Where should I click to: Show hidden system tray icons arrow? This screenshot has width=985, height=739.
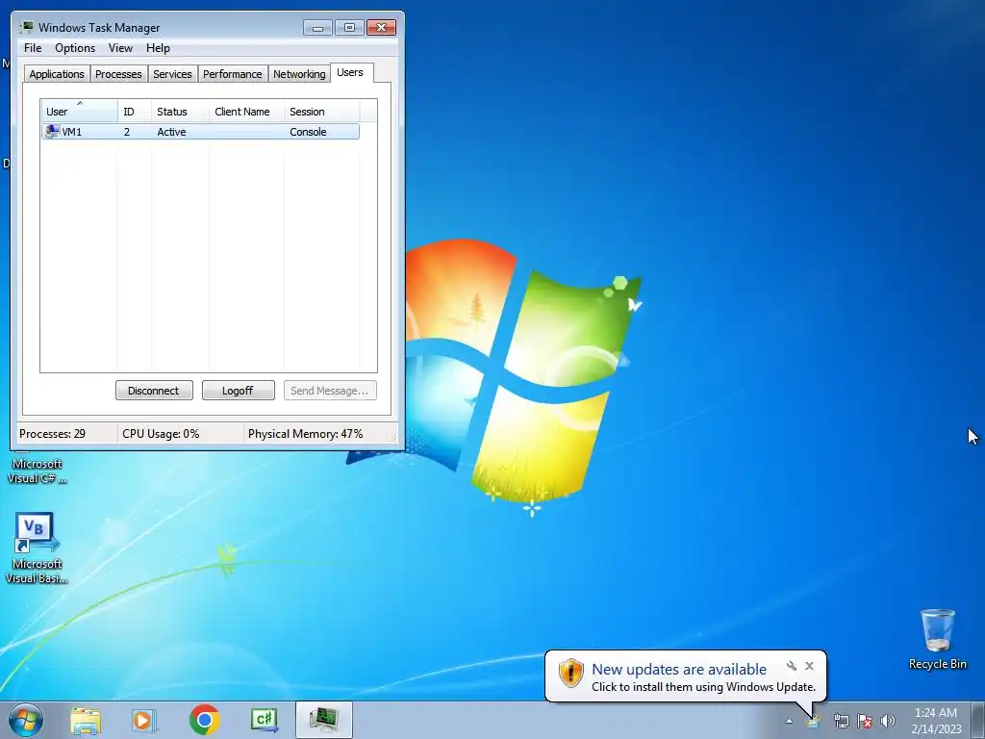789,721
